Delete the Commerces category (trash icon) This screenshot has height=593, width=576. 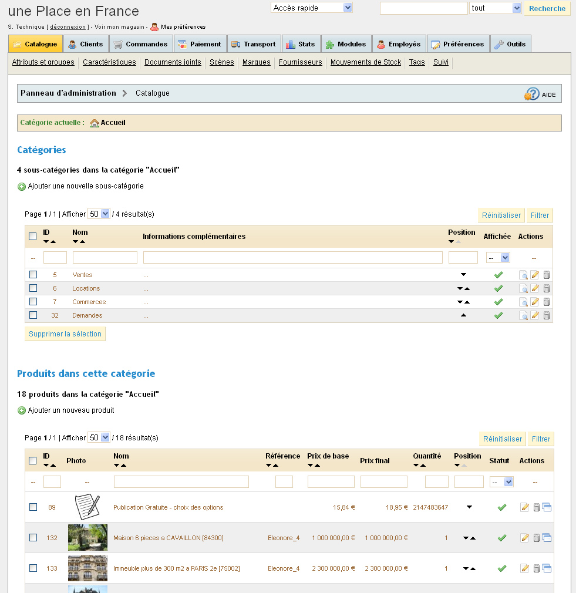tap(547, 302)
